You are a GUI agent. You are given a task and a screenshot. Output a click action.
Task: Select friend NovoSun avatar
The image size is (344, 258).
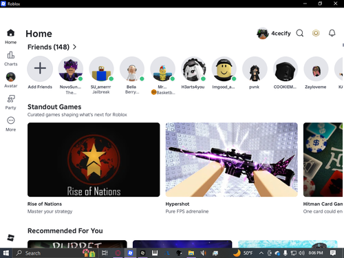(x=71, y=69)
